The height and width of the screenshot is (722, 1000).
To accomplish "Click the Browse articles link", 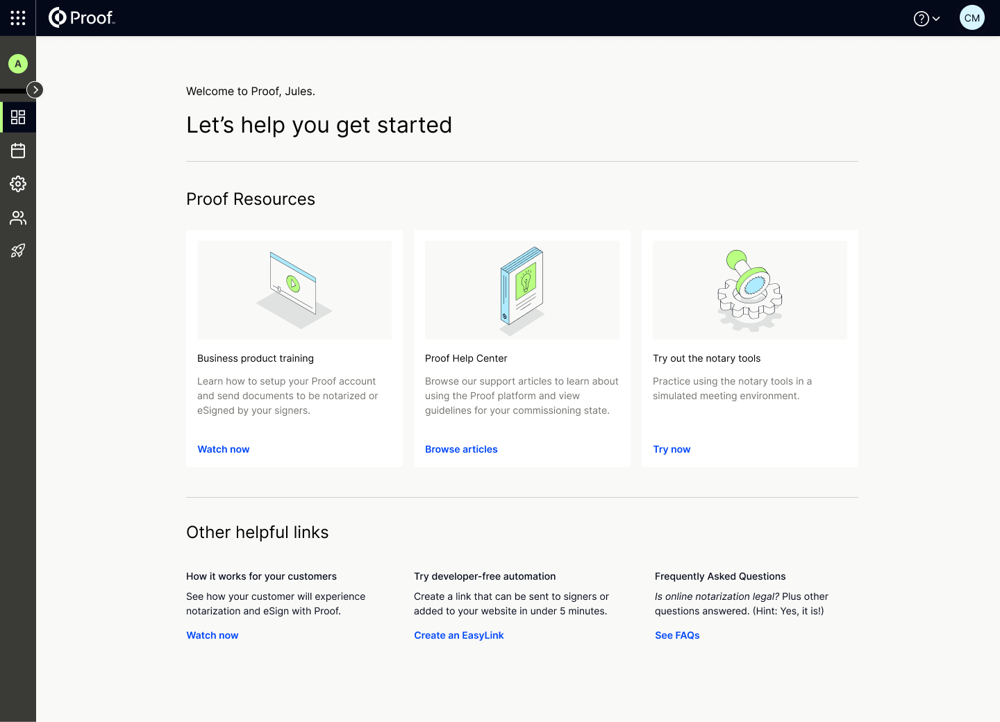I will (461, 449).
